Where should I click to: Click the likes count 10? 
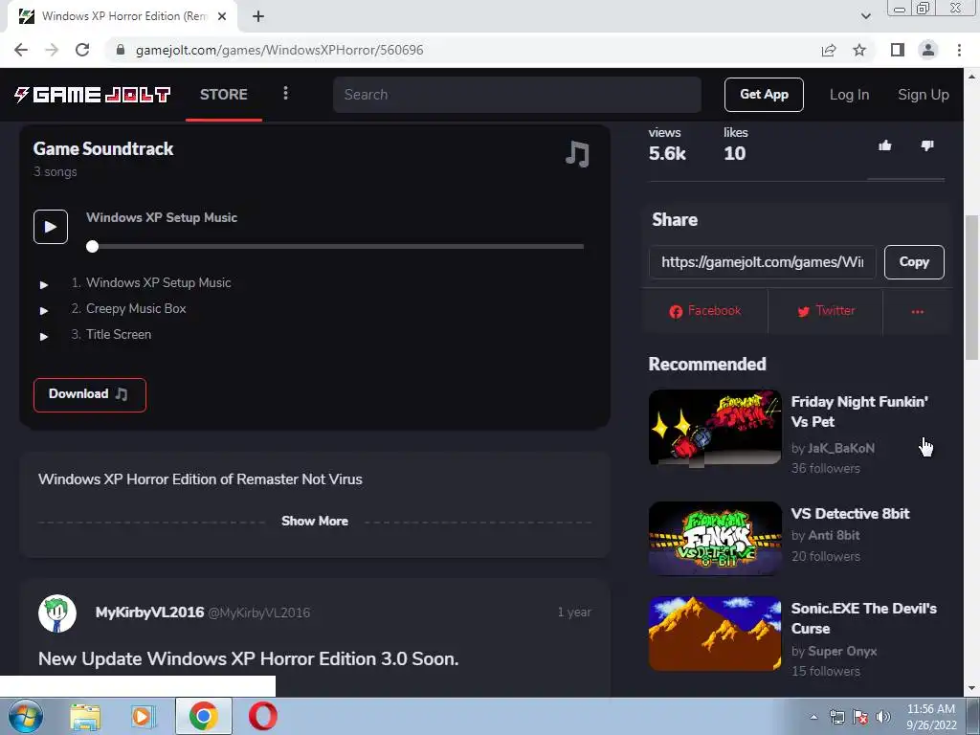(x=734, y=153)
